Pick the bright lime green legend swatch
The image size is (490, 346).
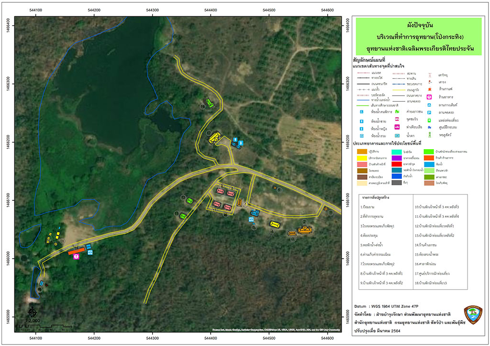[429, 151]
